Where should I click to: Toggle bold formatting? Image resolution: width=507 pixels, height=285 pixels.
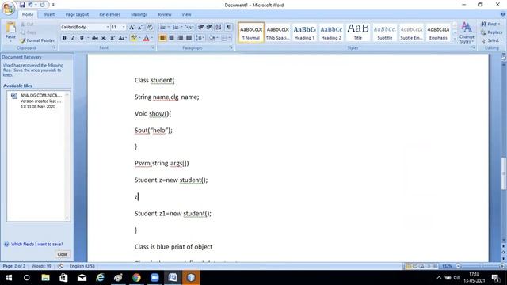(64, 38)
